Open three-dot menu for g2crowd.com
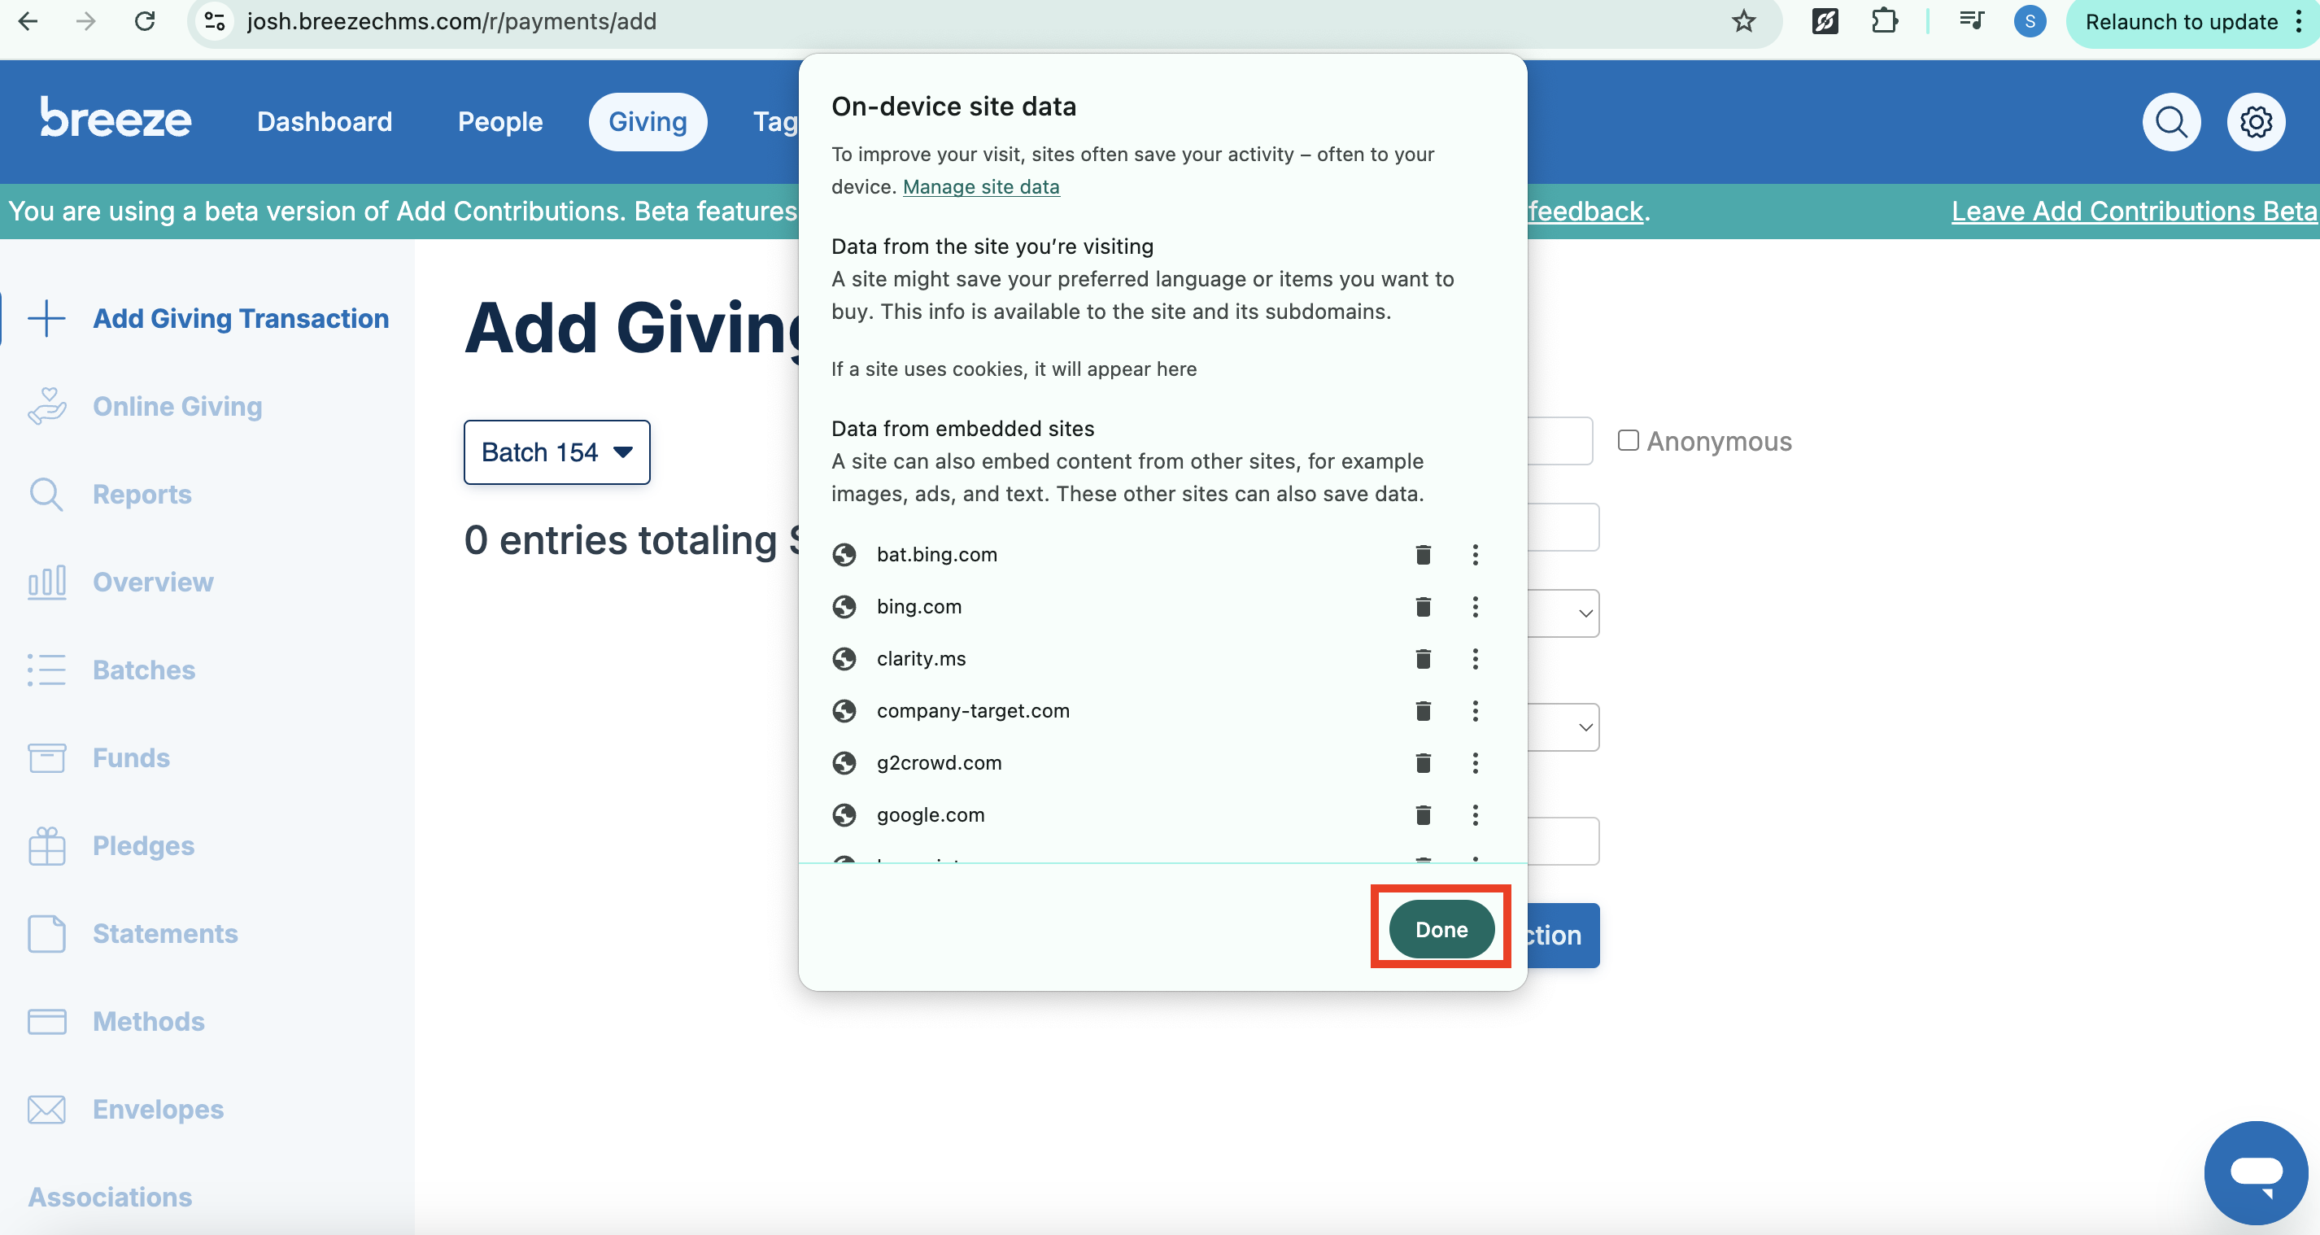Image resolution: width=2320 pixels, height=1235 pixels. coord(1476,764)
